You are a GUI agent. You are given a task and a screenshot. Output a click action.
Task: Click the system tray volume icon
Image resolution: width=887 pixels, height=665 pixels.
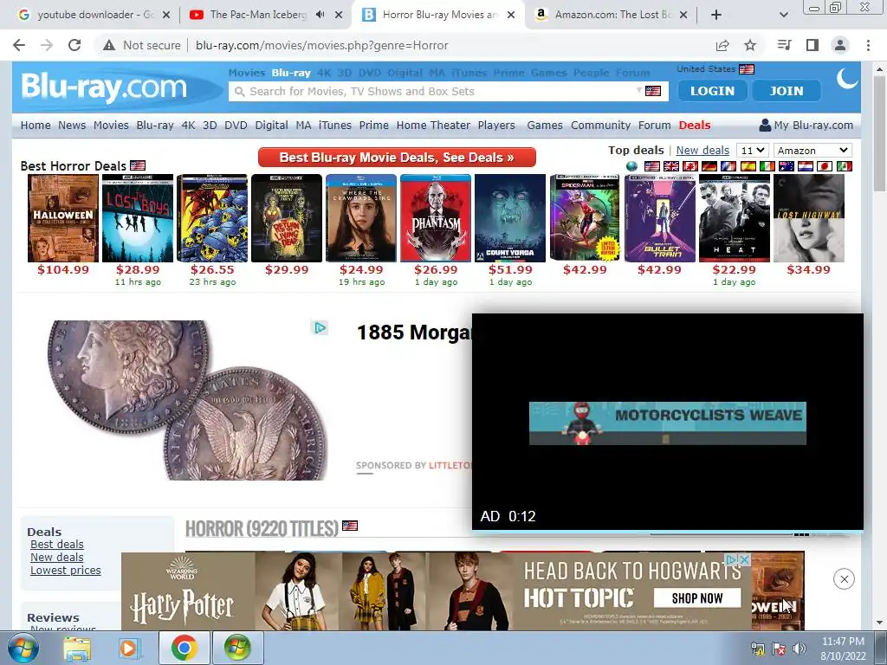point(799,649)
